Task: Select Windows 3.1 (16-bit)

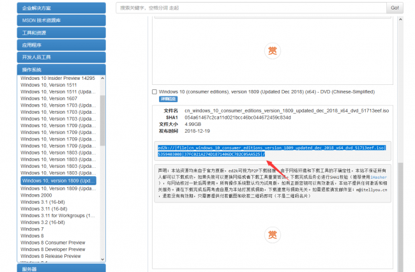Action: 43,202
